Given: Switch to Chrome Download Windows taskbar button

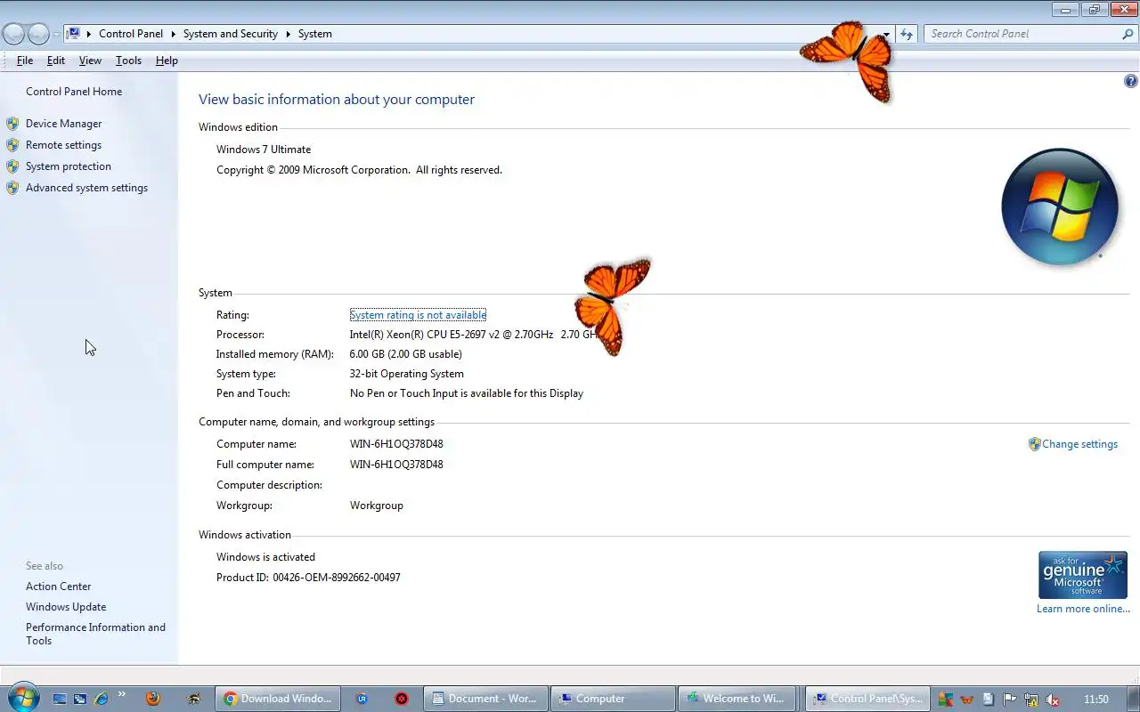Looking at the screenshot, I should pos(277,699).
